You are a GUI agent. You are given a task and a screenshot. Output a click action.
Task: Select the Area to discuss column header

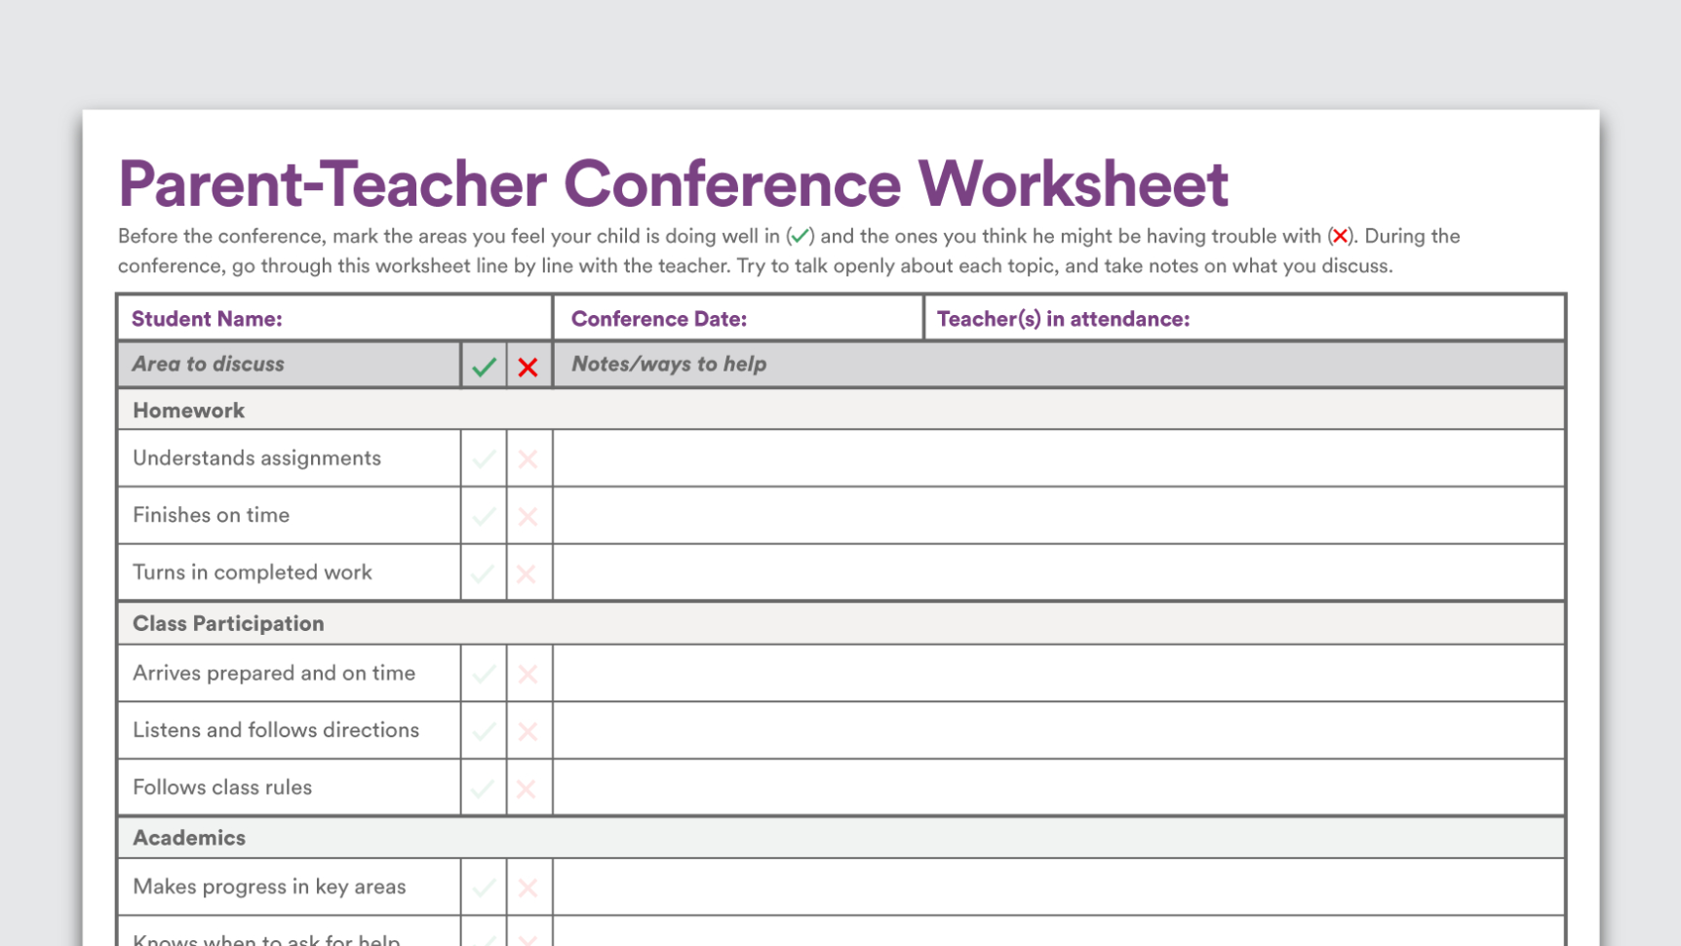[x=208, y=364]
